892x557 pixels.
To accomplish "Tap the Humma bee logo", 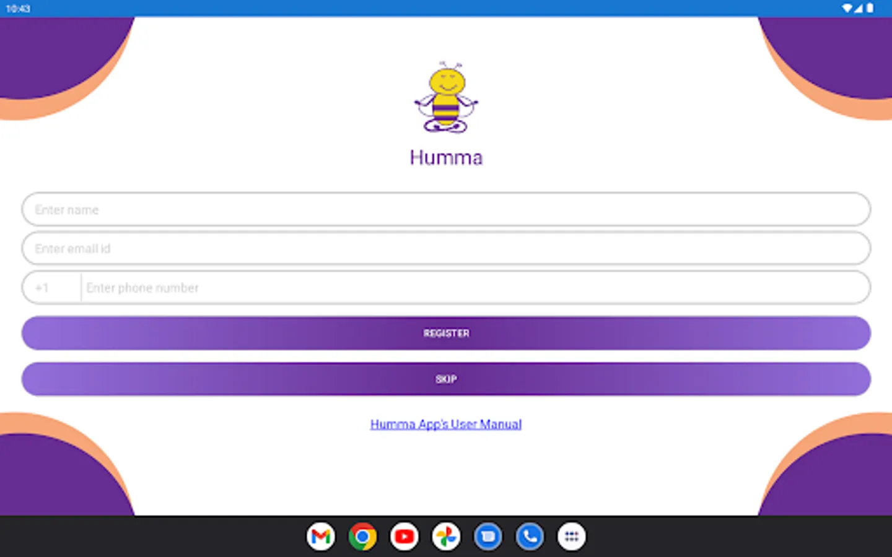I will click(446, 97).
